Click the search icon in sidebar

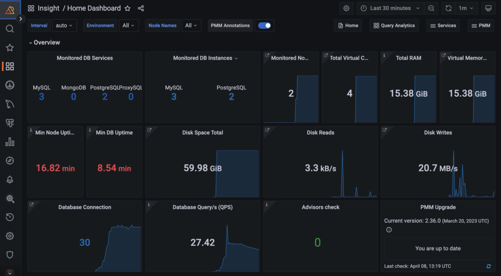[10, 29]
